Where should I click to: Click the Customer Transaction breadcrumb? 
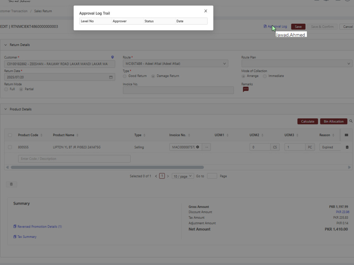[x=13, y=11]
